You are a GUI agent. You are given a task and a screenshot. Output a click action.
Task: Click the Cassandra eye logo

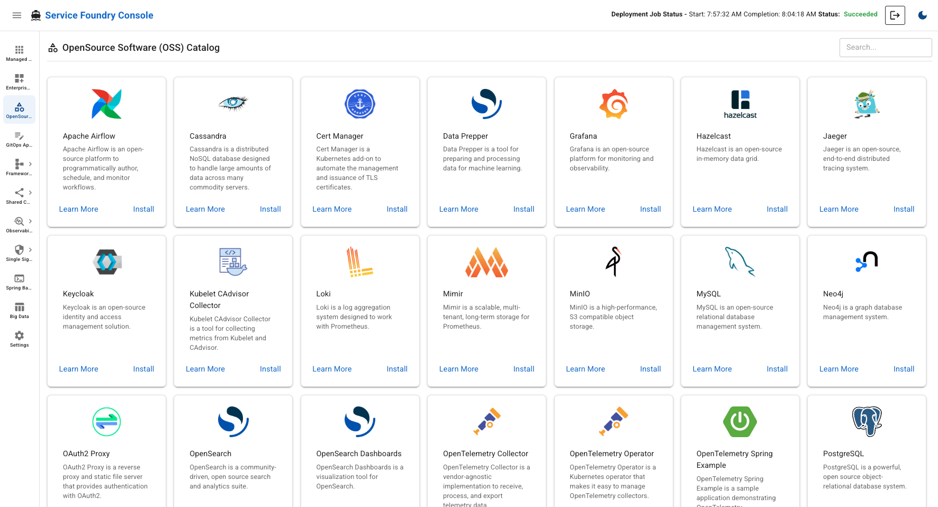click(233, 103)
